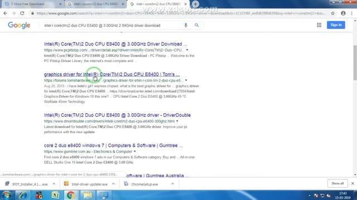This screenshot has height=200, width=357.
Task: Show hidden system tray icons
Action: 310,196
